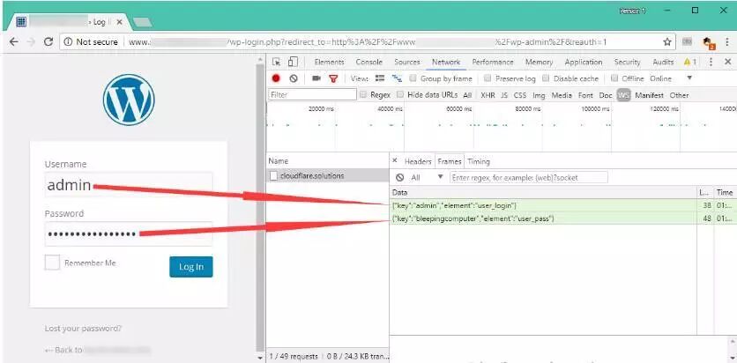Click the warnings triangle indicator
737x363 pixels.
[690, 62]
